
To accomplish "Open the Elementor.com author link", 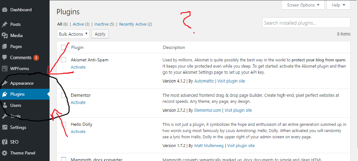I will click(x=208, y=110).
